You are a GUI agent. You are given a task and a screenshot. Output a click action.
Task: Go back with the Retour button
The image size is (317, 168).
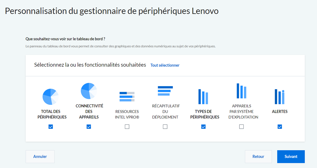258,157
